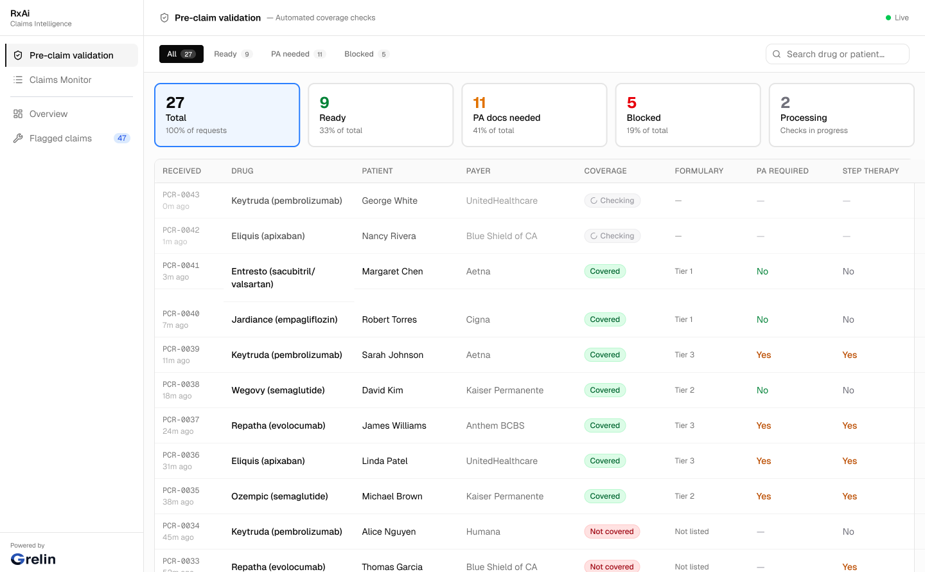Image resolution: width=925 pixels, height=572 pixels.
Task: Click the wrench icon next to Flagged claims
Action: 18,138
